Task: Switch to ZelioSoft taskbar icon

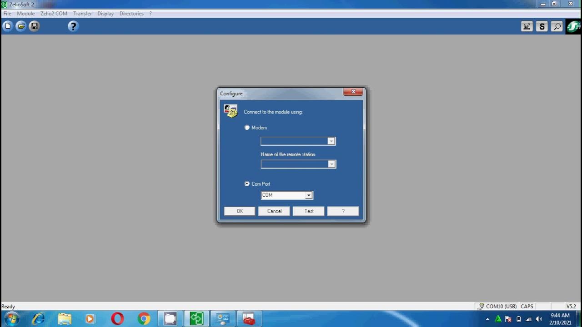Action: click(197, 319)
